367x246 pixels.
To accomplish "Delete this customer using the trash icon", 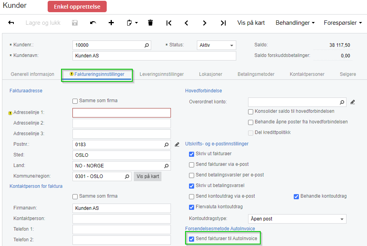I will [x=150, y=23].
